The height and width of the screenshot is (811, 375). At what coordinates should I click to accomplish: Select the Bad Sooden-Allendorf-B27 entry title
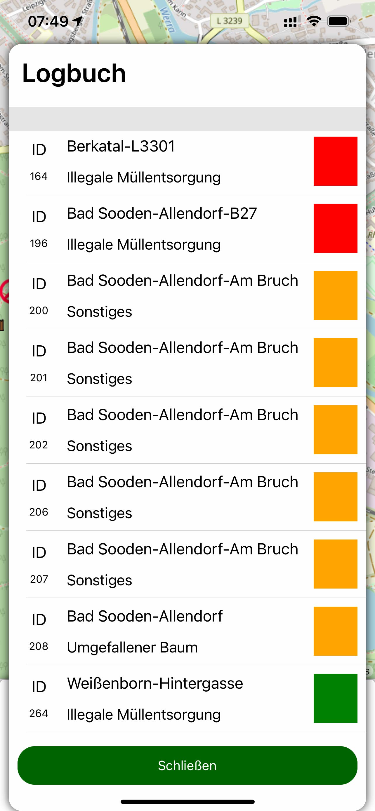point(162,213)
